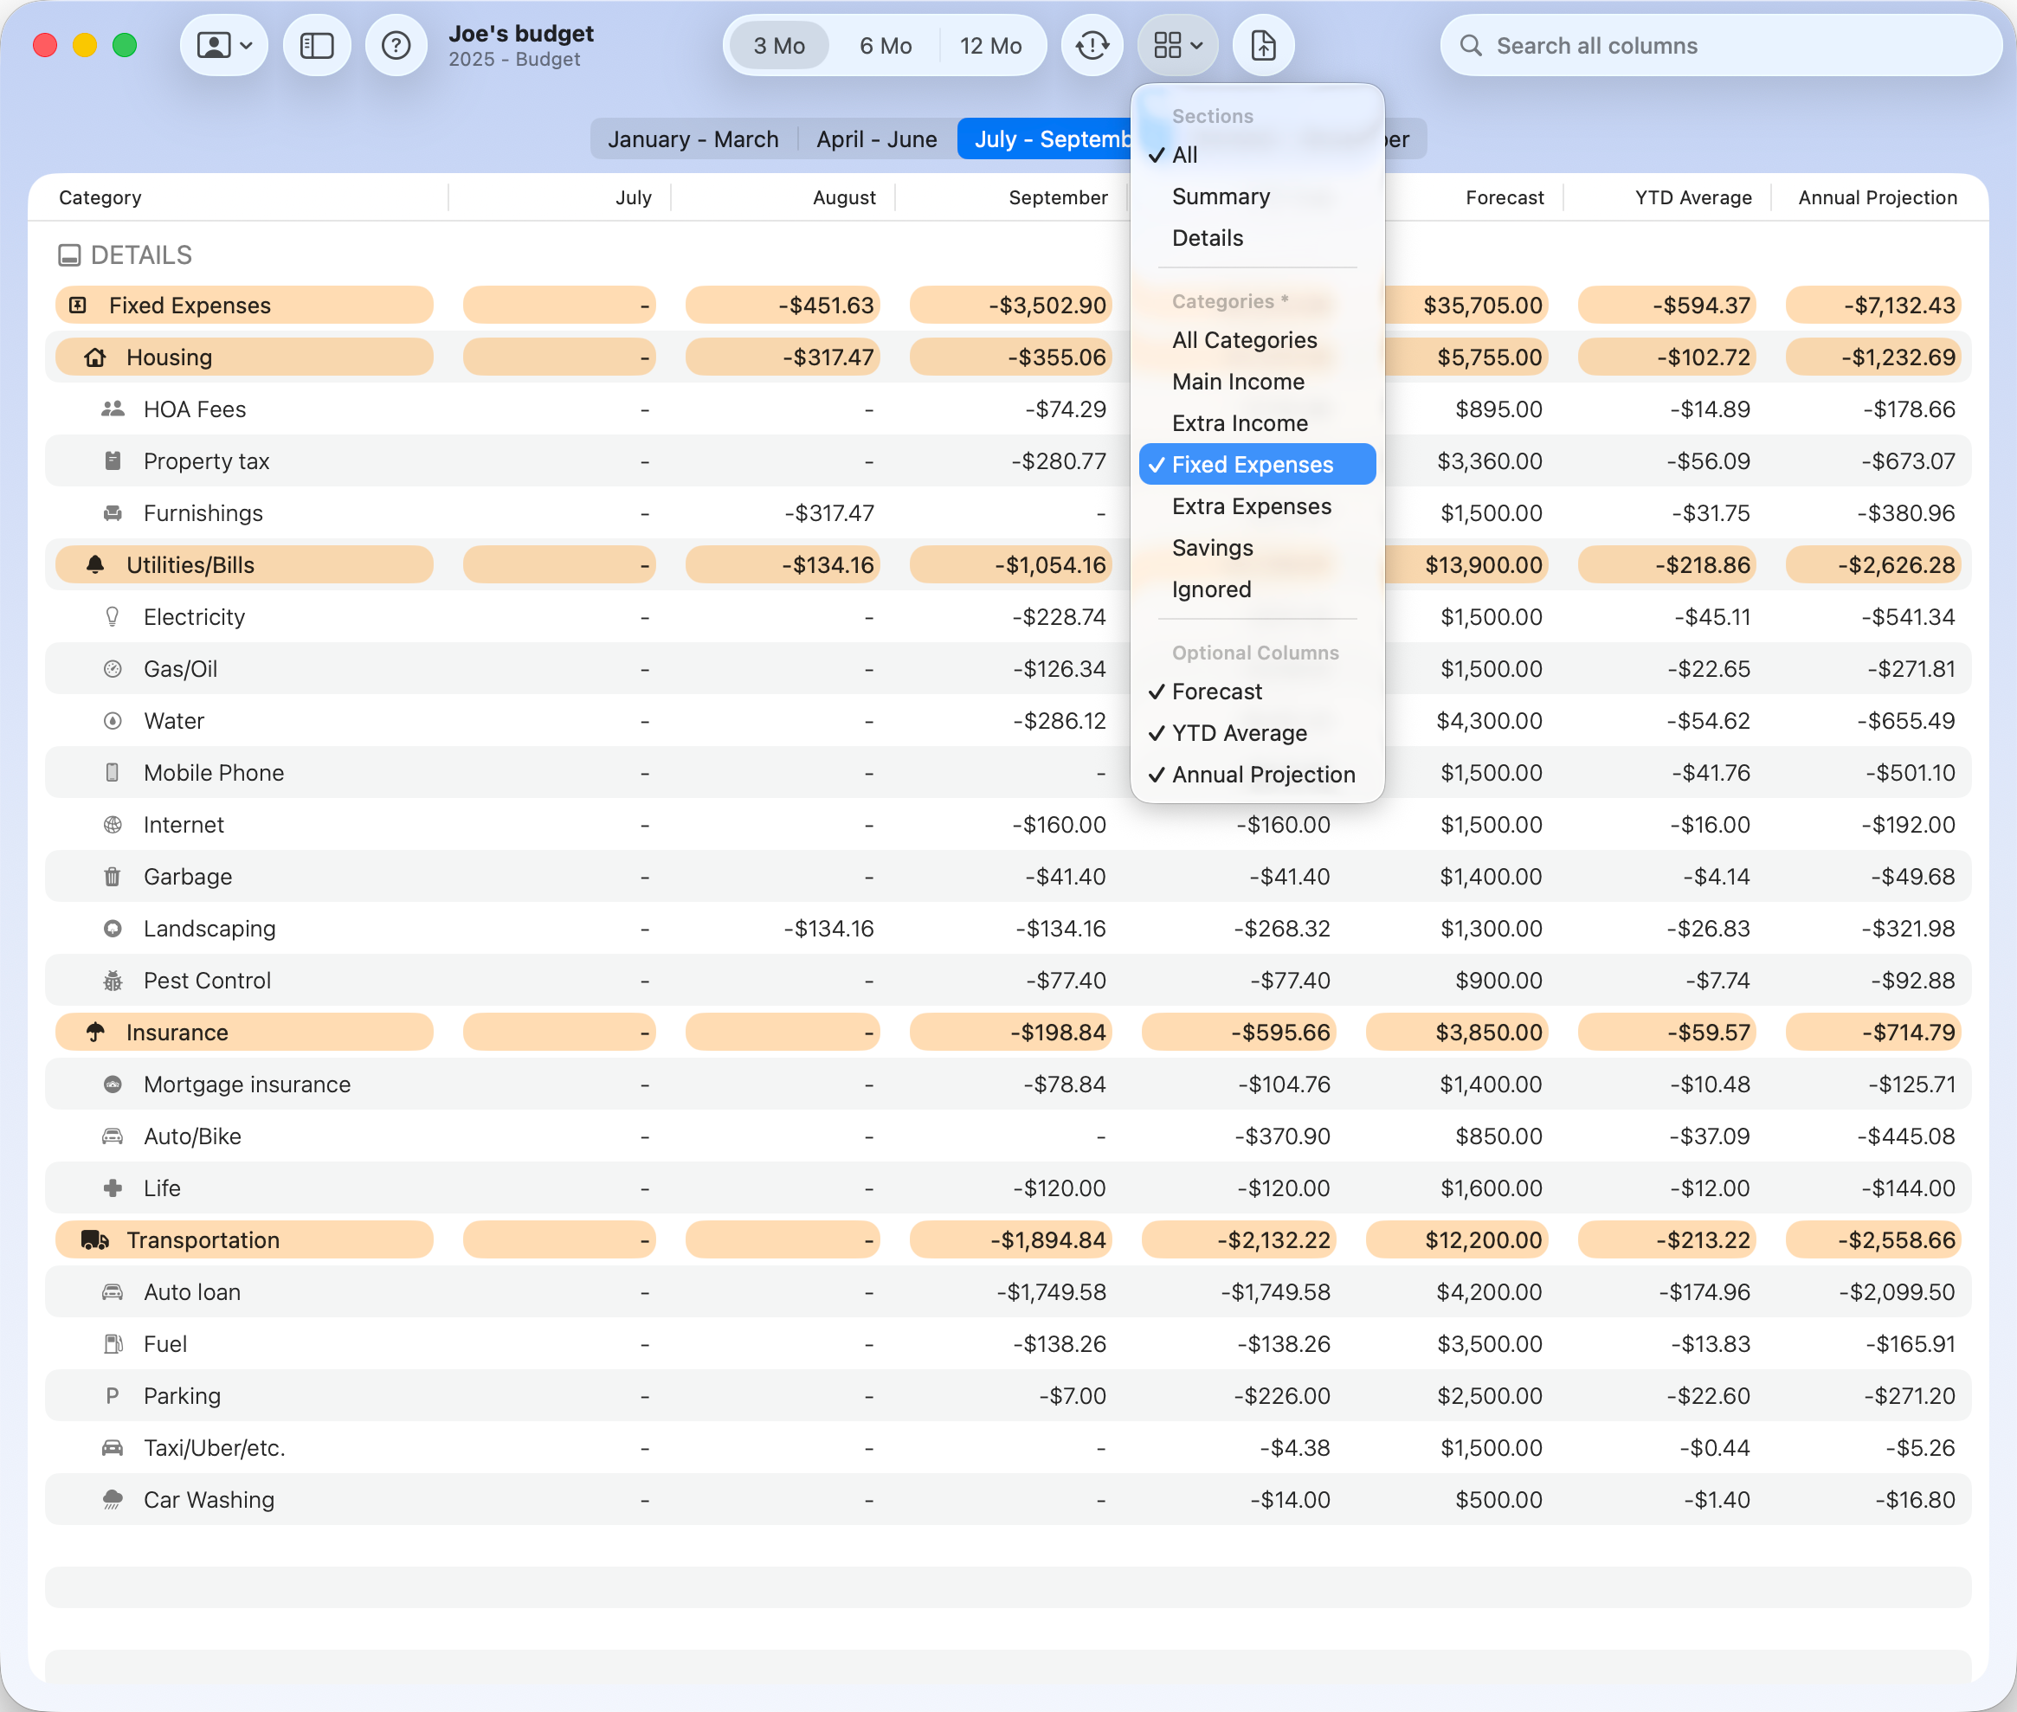Select the 6 Mo range button
The image size is (2017, 1712).
pyautogui.click(x=886, y=46)
